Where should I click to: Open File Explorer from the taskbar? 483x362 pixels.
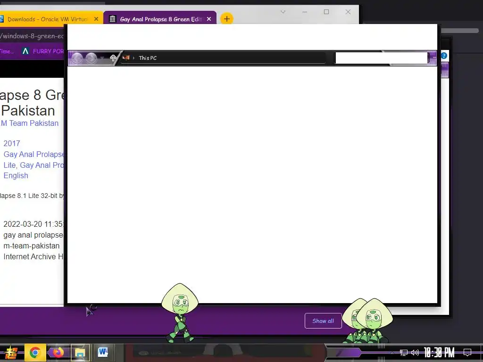pyautogui.click(x=80, y=353)
